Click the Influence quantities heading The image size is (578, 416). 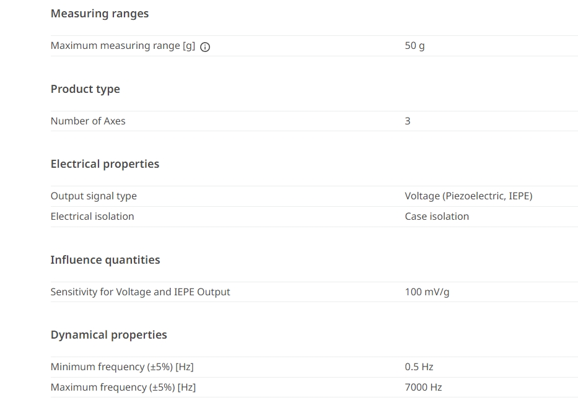click(x=105, y=260)
